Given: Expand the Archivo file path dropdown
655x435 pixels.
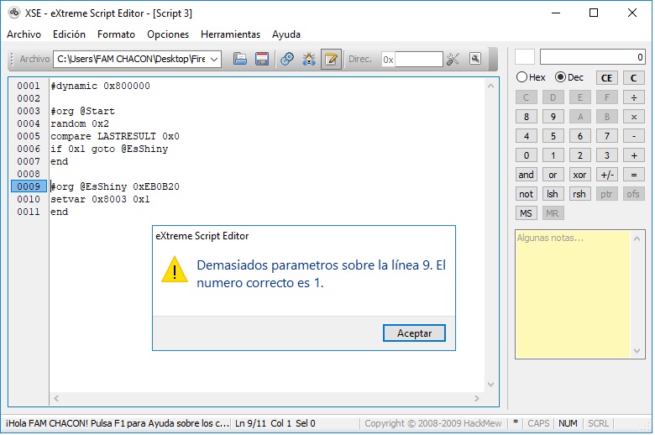Looking at the screenshot, I should 214,59.
